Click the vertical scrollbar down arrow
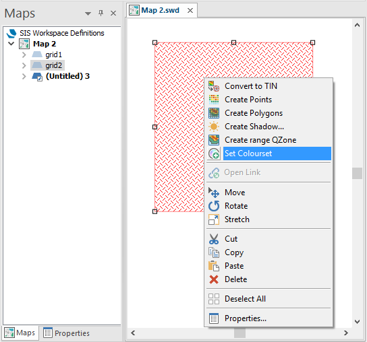This screenshot has height=342, width=367. [x=357, y=322]
